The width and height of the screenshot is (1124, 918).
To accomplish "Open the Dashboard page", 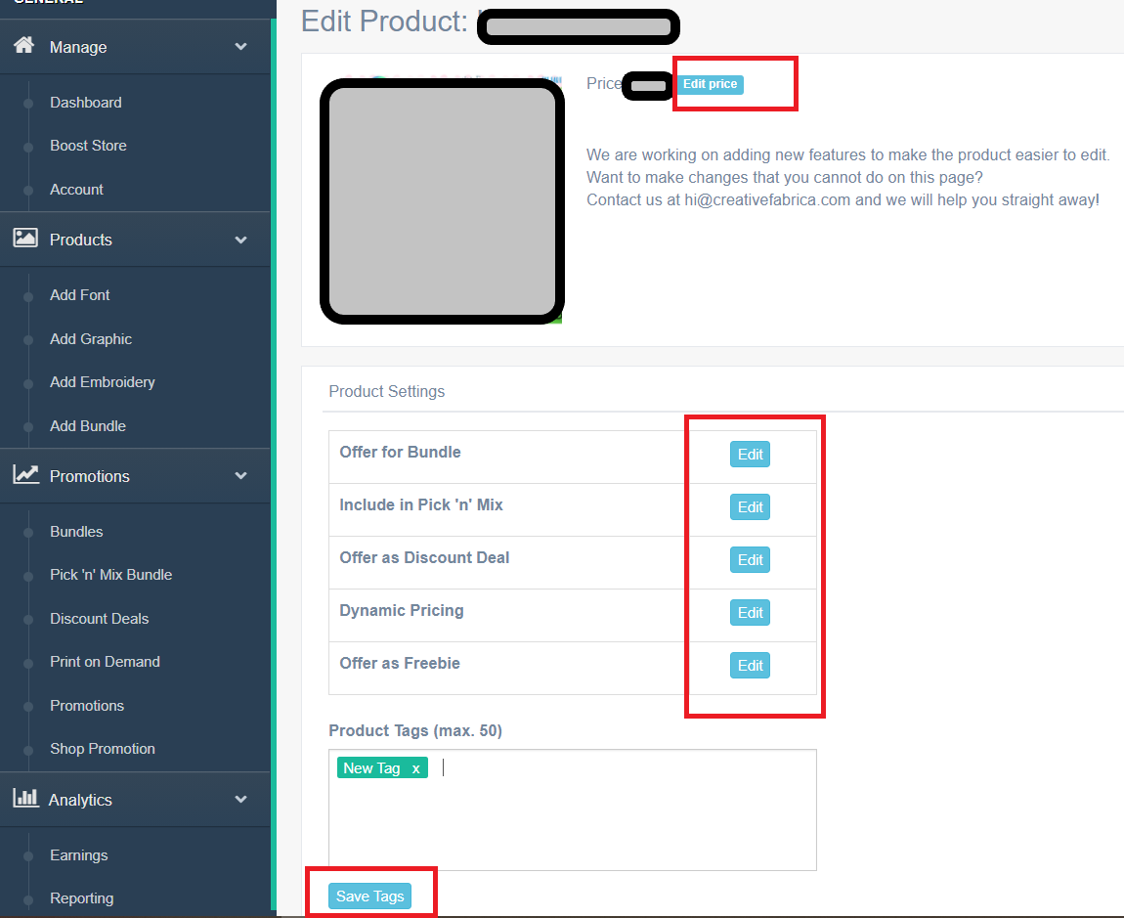I will 86,103.
